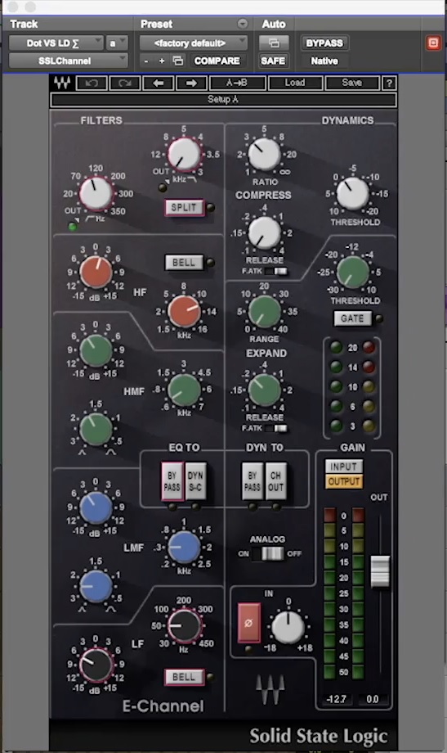Click the red target icon in plugin header
447x753 pixels.
433,43
